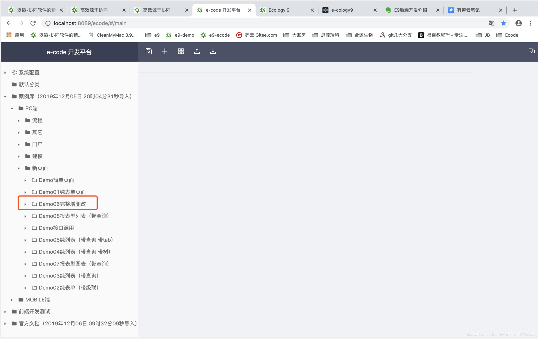Expand the Demo06完整增删改 folder arrow
This screenshot has height=339, width=538.
(x=25, y=204)
